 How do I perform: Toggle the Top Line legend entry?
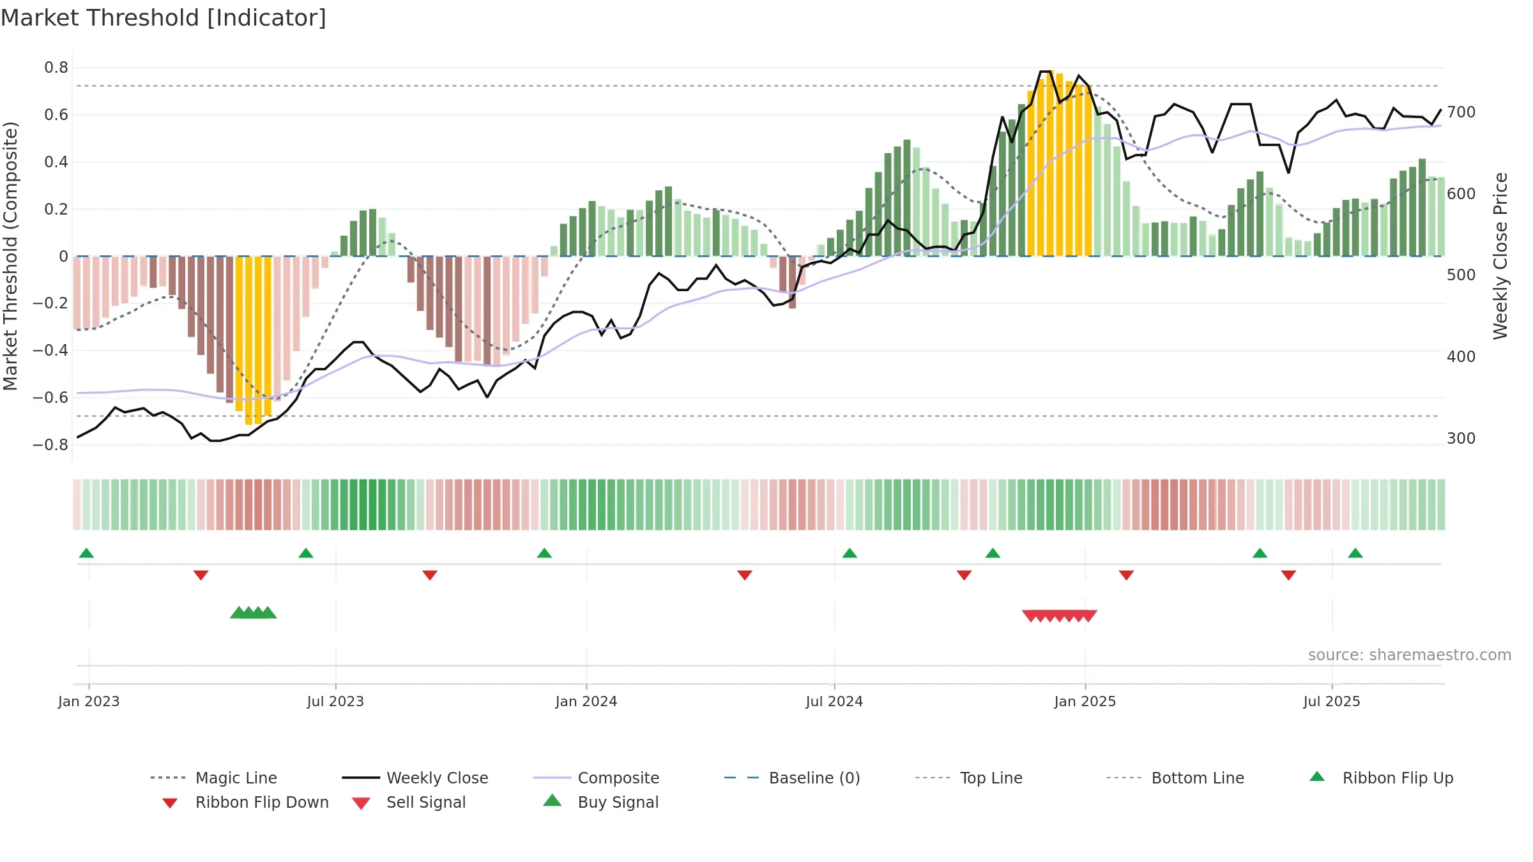pos(969,778)
